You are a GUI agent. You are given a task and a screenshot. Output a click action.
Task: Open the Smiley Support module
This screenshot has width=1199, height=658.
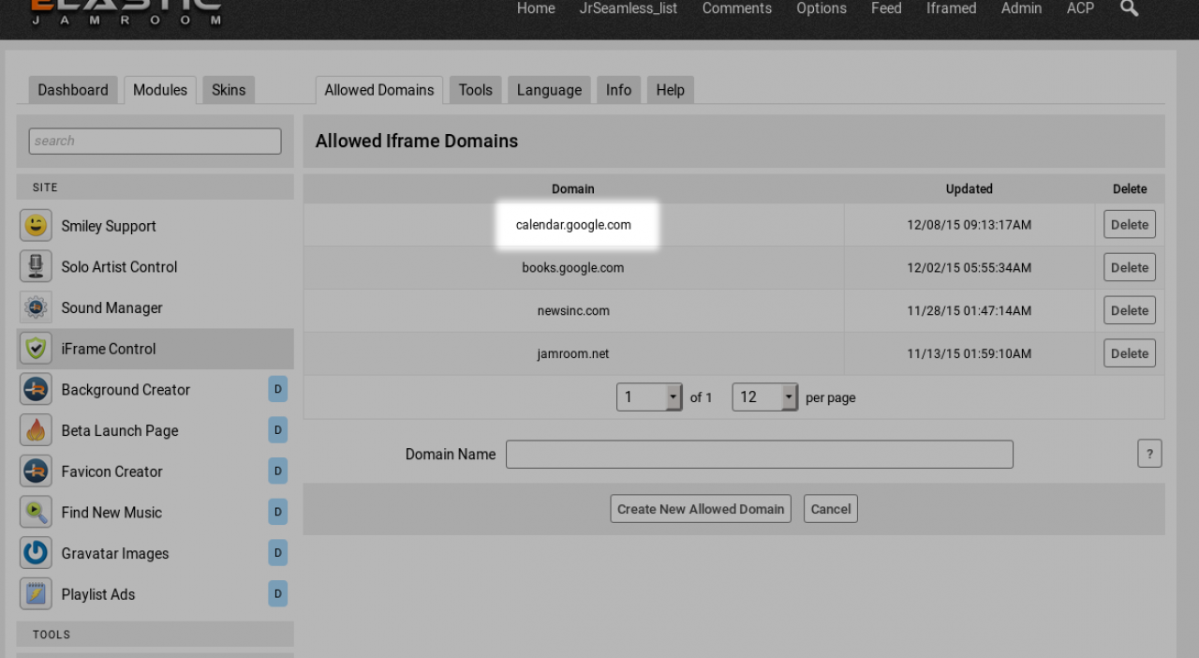pos(109,226)
